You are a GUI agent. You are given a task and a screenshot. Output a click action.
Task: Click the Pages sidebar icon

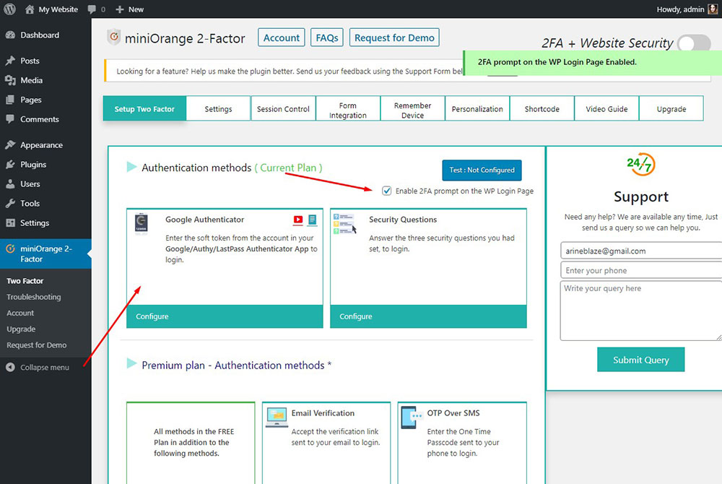[x=11, y=100]
